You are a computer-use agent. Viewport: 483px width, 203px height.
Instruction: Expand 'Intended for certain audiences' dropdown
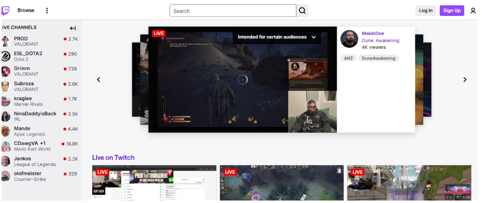pos(277,37)
